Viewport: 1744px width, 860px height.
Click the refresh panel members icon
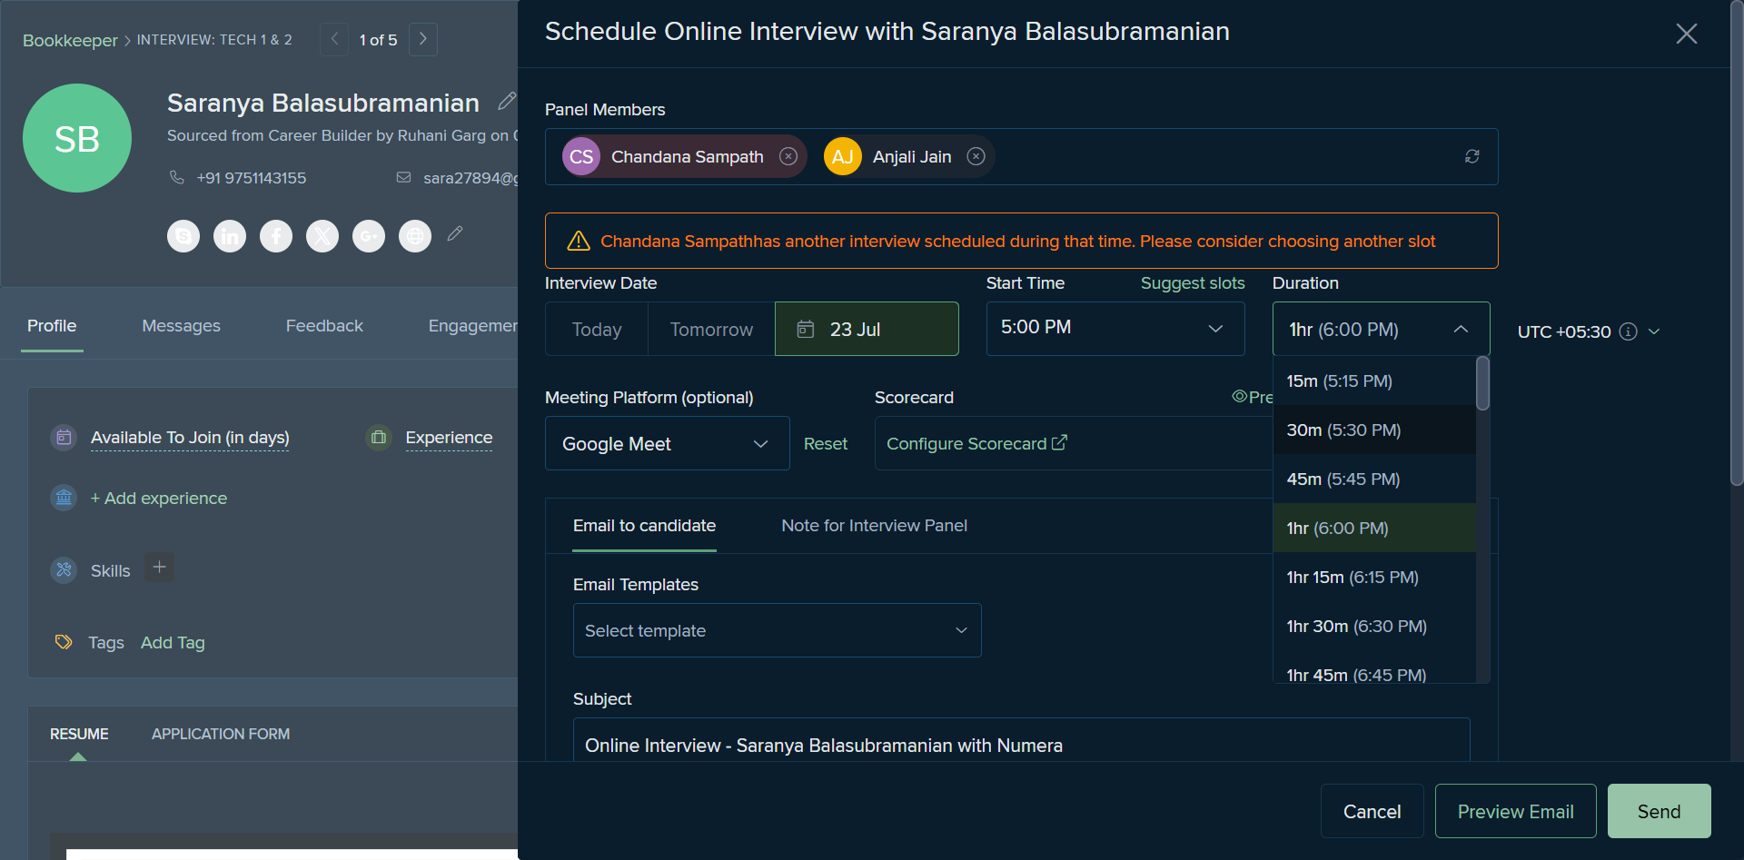click(1471, 156)
